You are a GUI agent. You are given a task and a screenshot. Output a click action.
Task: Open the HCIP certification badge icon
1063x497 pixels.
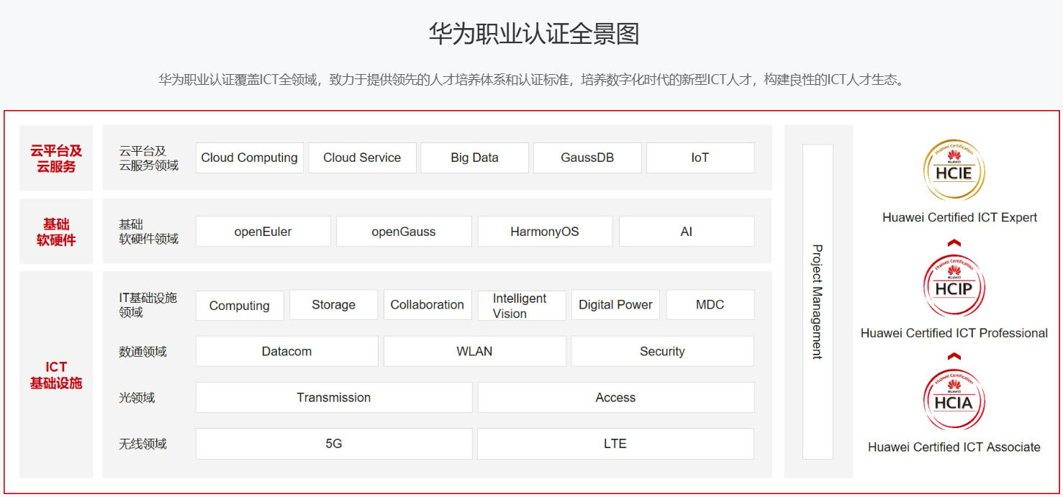pyautogui.click(x=954, y=286)
